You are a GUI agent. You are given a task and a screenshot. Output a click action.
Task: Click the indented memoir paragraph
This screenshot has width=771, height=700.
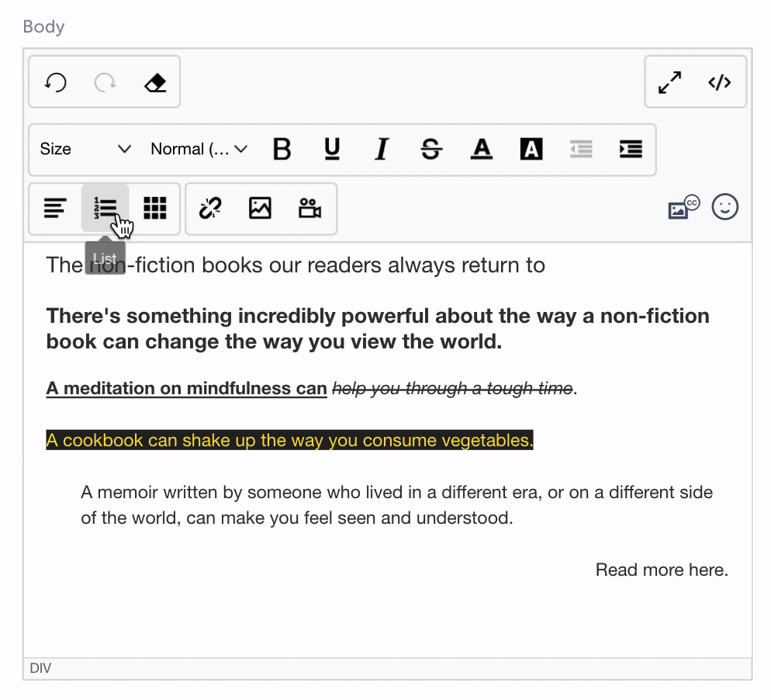tap(396, 504)
